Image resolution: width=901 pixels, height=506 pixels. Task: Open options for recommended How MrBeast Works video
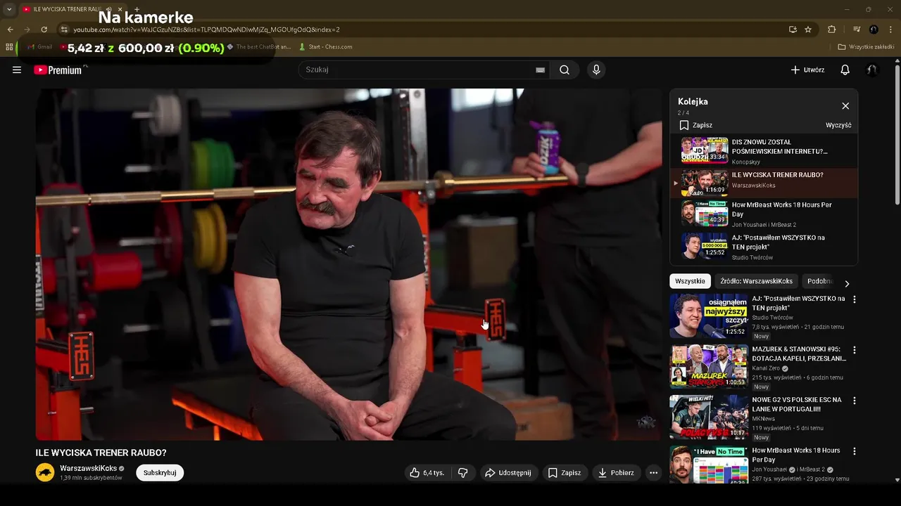[855, 451]
